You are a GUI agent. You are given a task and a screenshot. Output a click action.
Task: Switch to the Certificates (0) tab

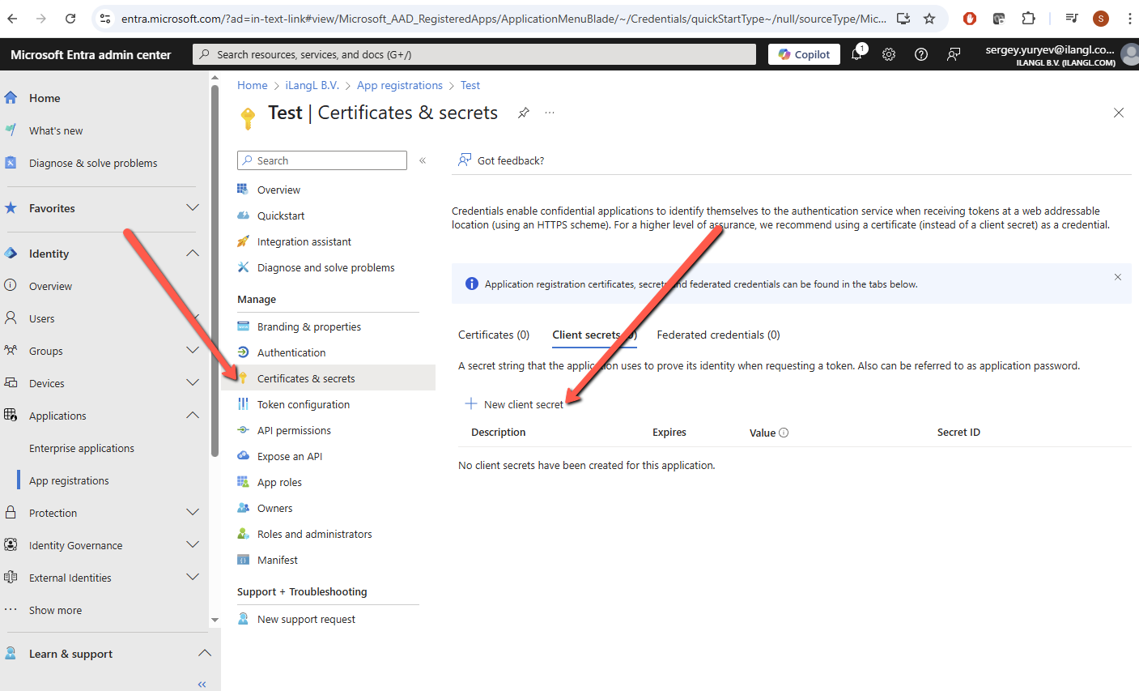point(494,335)
